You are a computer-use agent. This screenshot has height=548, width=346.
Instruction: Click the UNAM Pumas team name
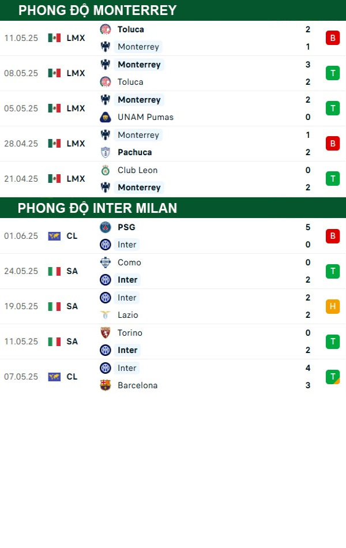coord(145,117)
